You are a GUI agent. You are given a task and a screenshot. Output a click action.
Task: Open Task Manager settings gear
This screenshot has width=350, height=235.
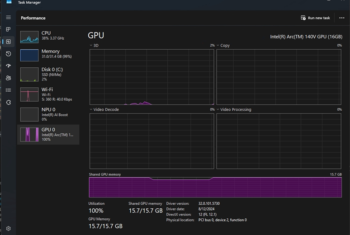[8, 229]
